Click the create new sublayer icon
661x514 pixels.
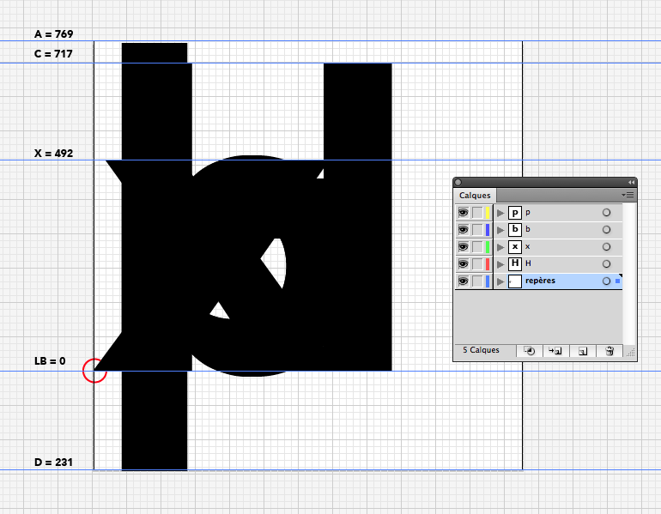[555, 351]
